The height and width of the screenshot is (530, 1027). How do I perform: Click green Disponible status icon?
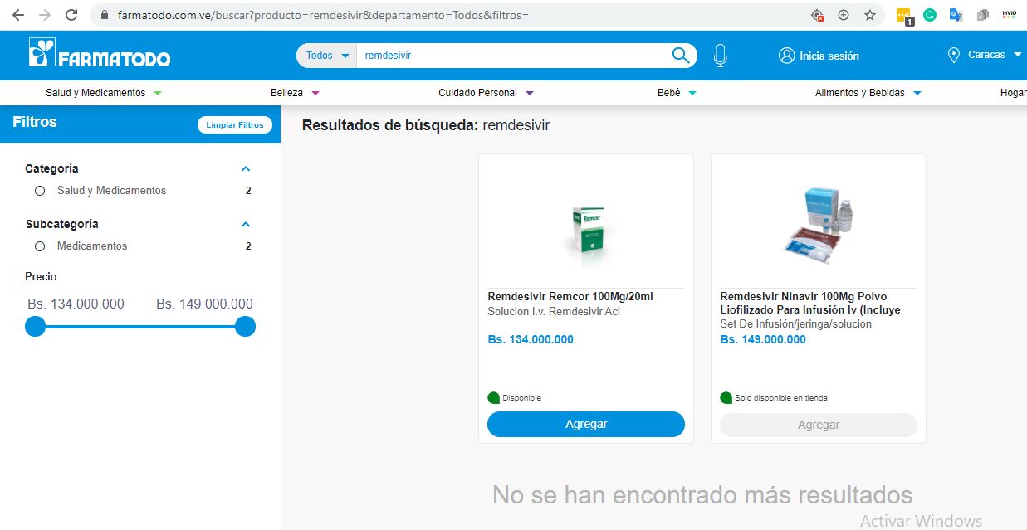click(493, 398)
